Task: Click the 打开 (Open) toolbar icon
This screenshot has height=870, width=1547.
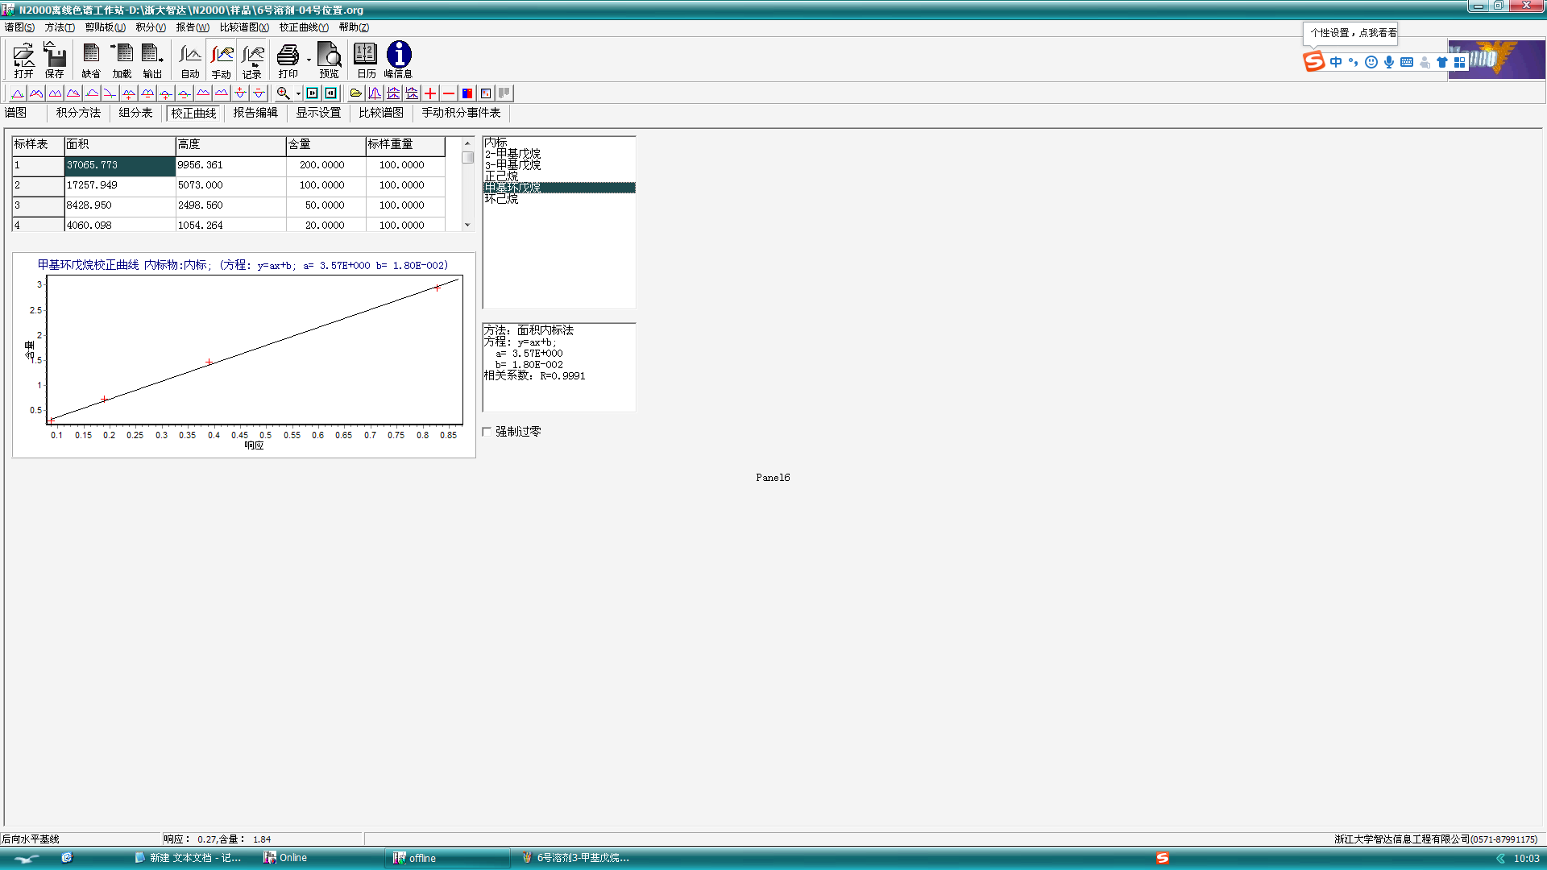Action: tap(23, 60)
